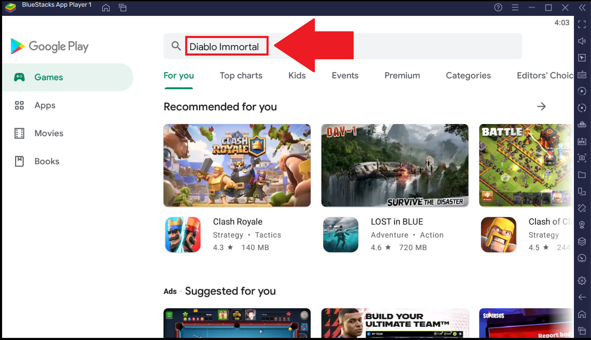Screen dimensions: 591x340
Task: Open the Clash of Clans battle banner
Action: (x=526, y=165)
